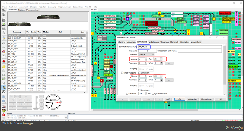Select the BR_01_138 locomotive row
The width and height of the screenshot is (244, 131).
click(47, 44)
